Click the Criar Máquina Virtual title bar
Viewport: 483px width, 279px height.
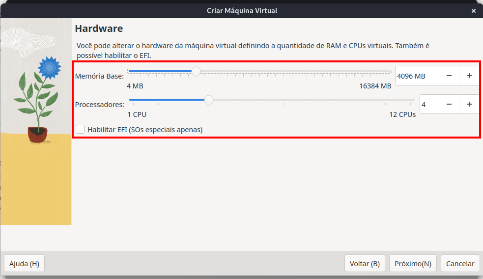coord(241,10)
